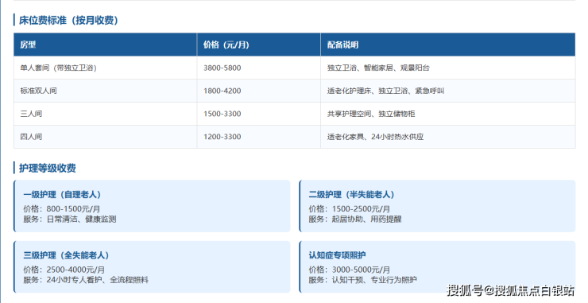Select the 单人套间（带独立卫浴）row
Image resolution: width=588 pixels, height=303 pixels.
pyautogui.click(x=294, y=68)
